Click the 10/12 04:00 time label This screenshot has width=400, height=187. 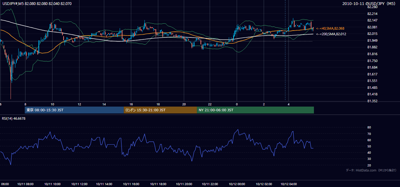click(x=289, y=184)
